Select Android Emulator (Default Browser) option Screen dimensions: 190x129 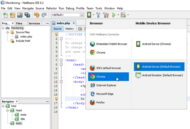159,75
